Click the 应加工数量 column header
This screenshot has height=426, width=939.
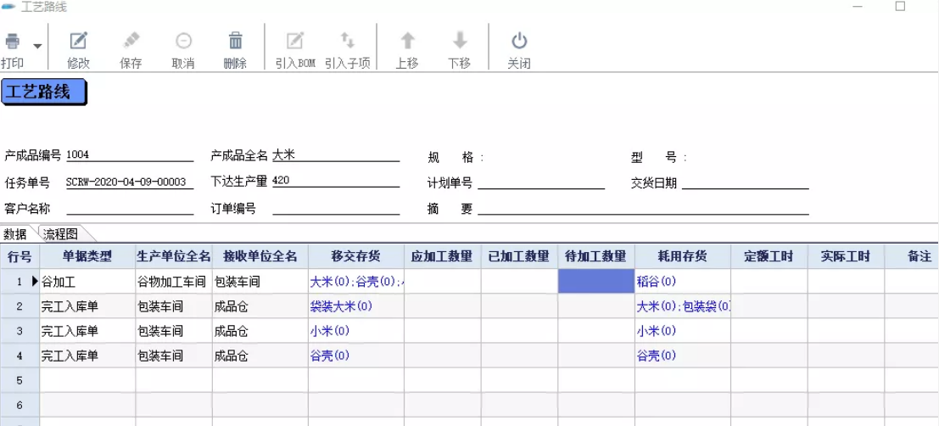(x=443, y=256)
